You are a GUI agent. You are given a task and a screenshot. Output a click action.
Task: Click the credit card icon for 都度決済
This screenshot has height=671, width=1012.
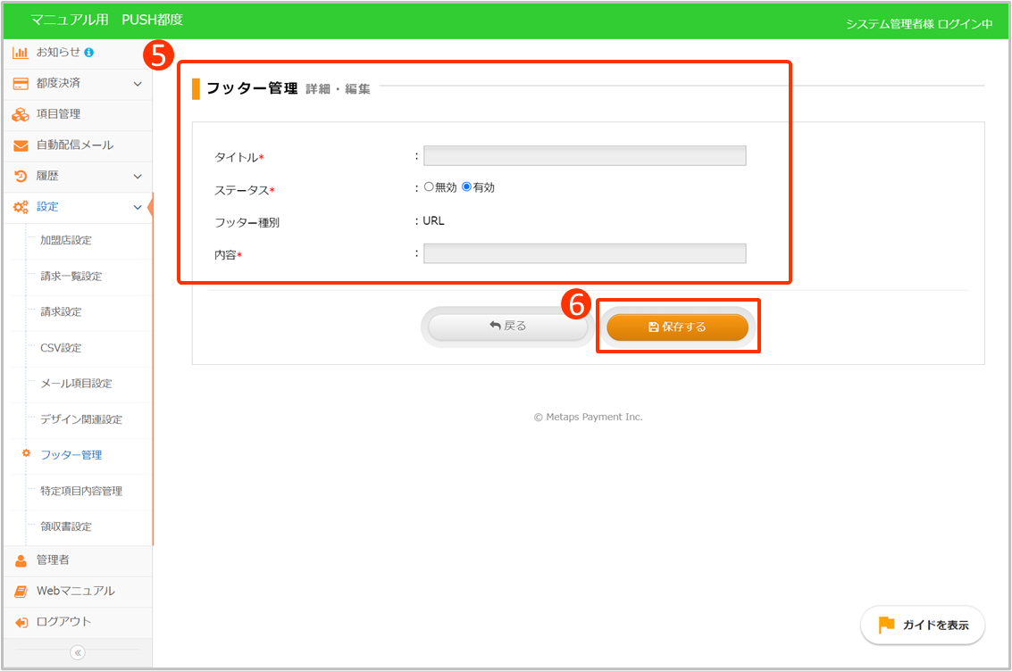pyautogui.click(x=20, y=83)
